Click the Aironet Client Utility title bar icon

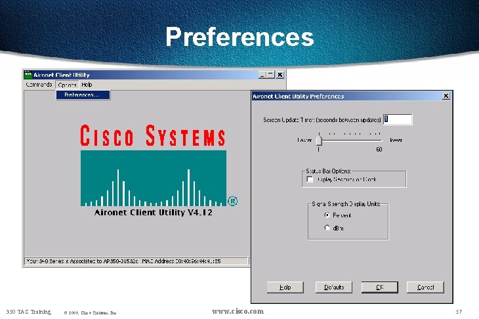coord(28,74)
